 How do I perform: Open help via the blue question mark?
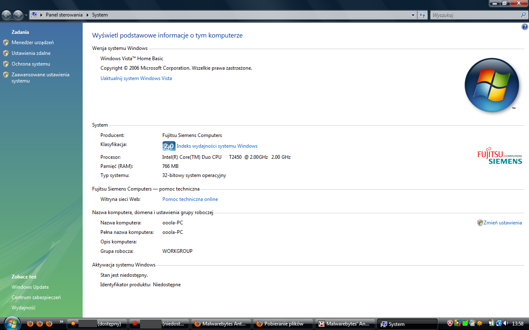(525, 27)
